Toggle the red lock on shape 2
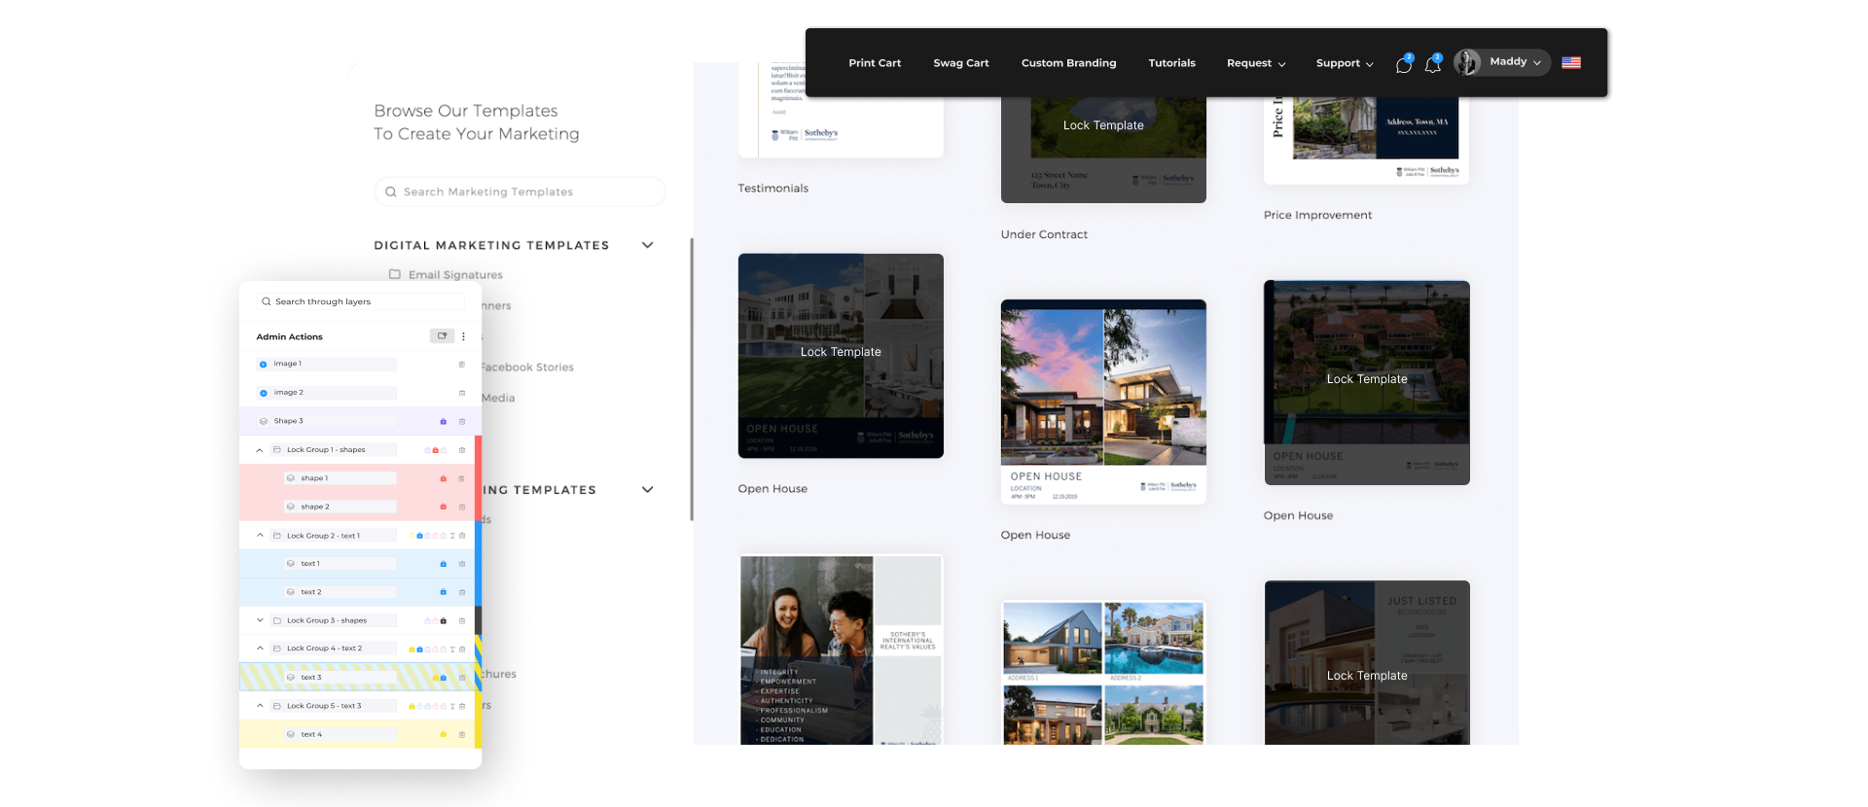This screenshot has height=807, width=1868. tap(444, 507)
